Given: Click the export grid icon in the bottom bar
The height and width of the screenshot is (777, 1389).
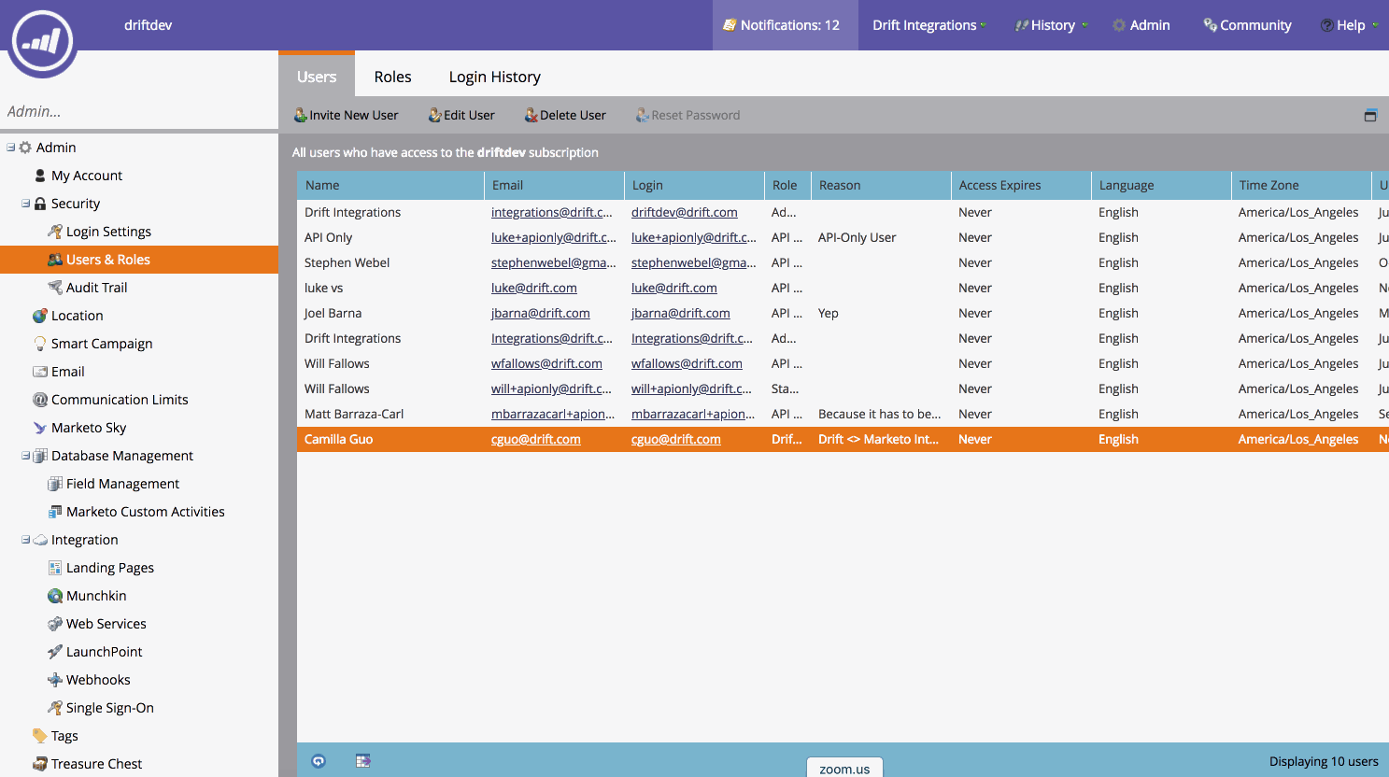Looking at the screenshot, I should [363, 761].
